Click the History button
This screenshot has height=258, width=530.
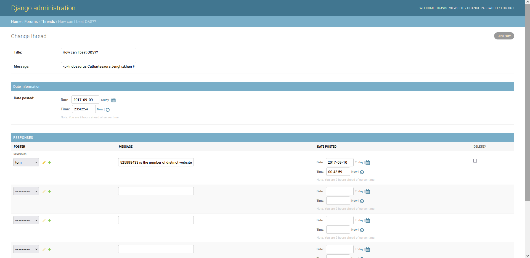tap(504, 36)
